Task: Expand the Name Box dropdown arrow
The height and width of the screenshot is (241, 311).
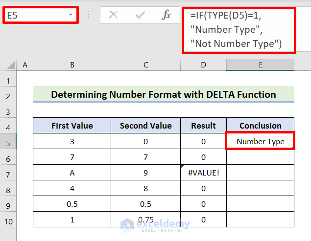Action: click(x=71, y=15)
